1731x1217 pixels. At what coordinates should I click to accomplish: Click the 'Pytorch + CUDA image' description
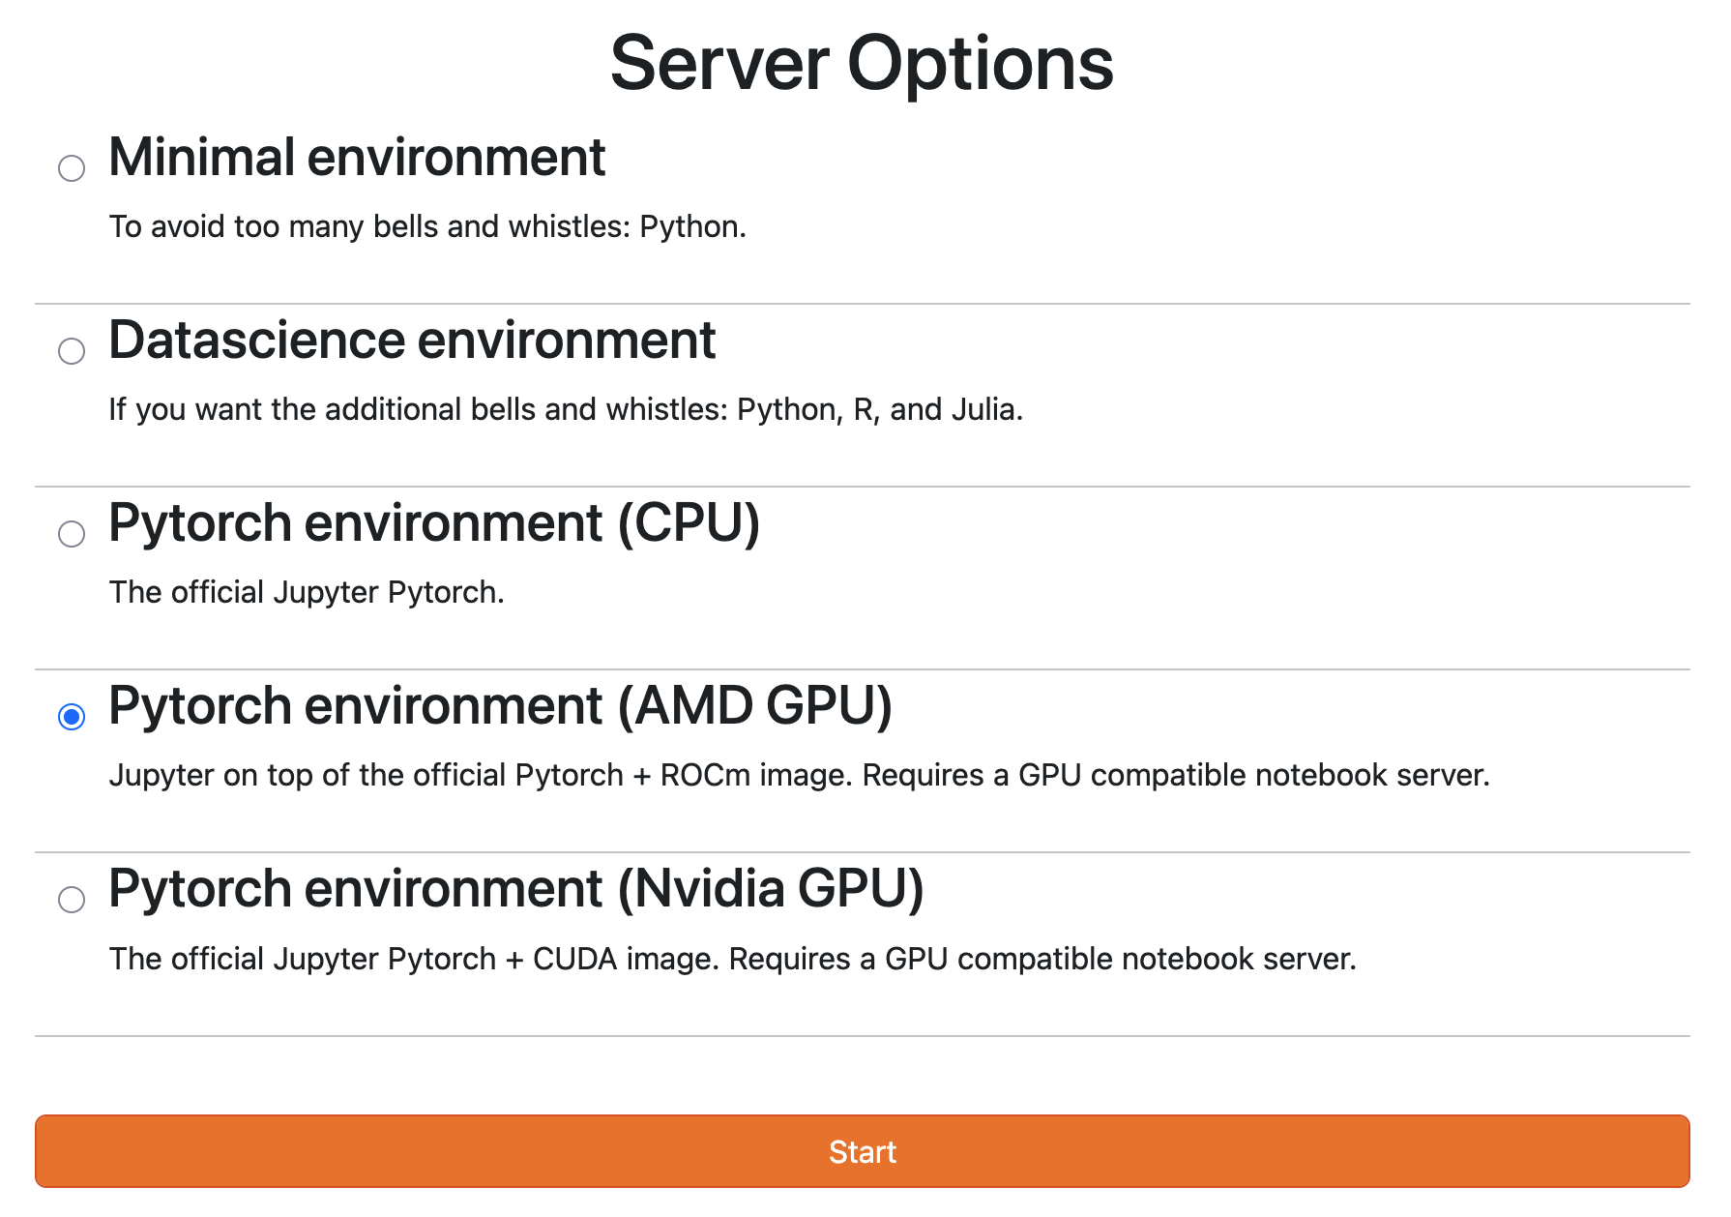[x=732, y=959]
